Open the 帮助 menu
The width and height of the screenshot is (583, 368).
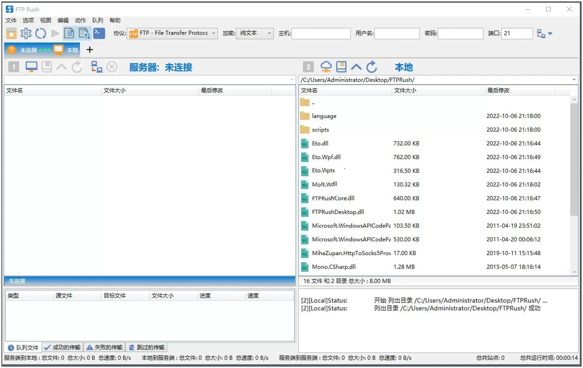[115, 21]
